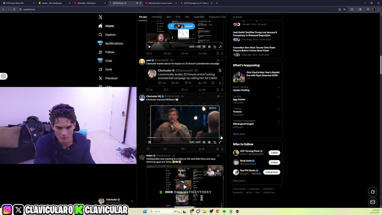Click the MrBeast video progress bar
The image size is (382, 215).
(x=185, y=138)
